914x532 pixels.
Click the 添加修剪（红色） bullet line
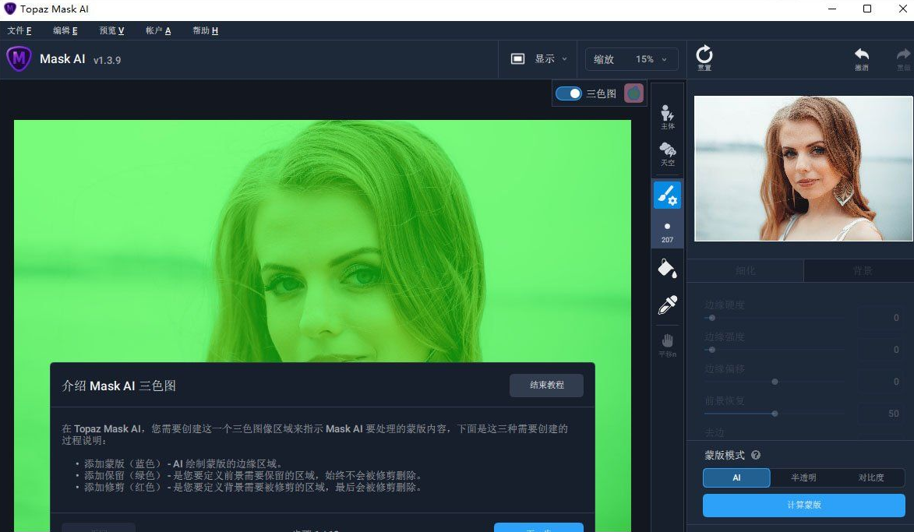pyautogui.click(x=253, y=487)
